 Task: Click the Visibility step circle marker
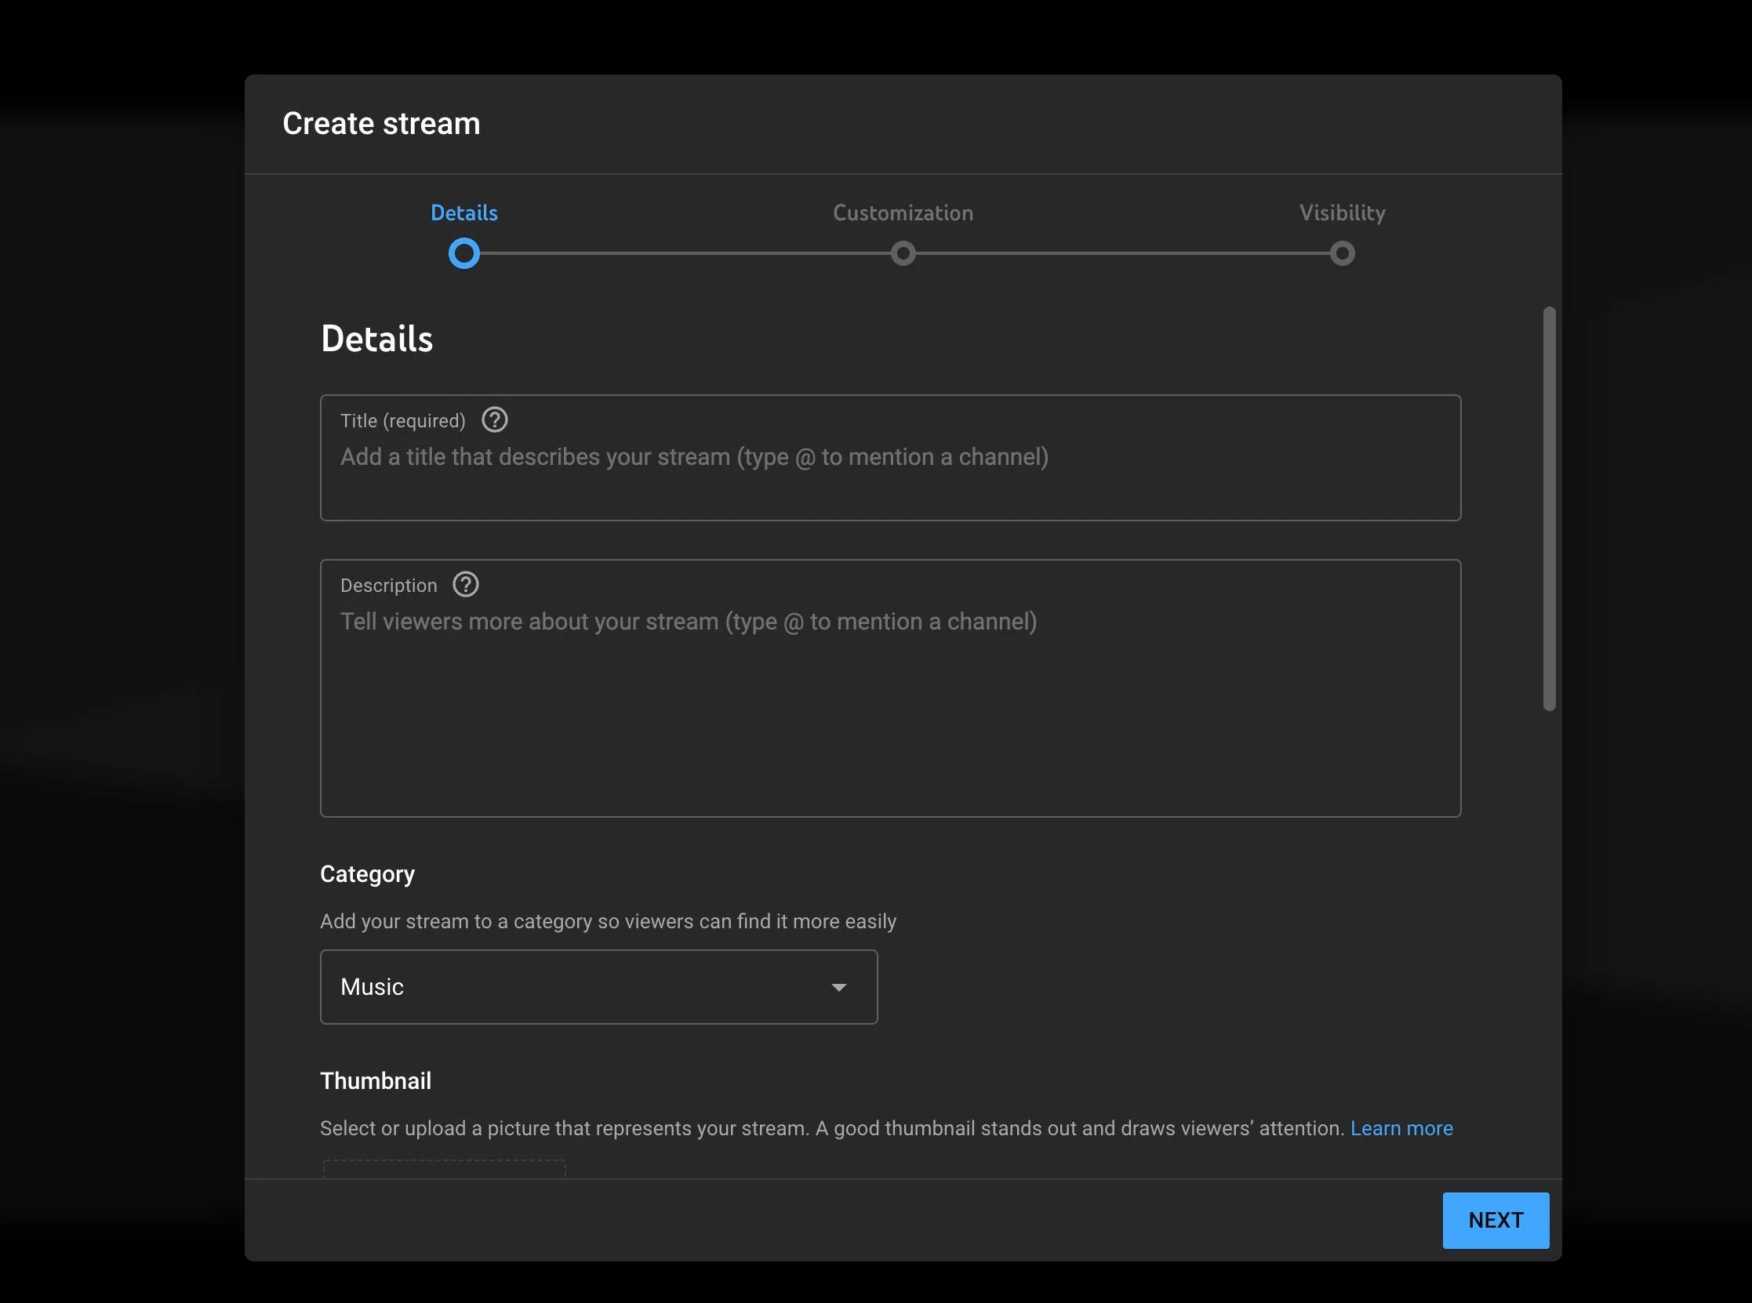tap(1341, 253)
